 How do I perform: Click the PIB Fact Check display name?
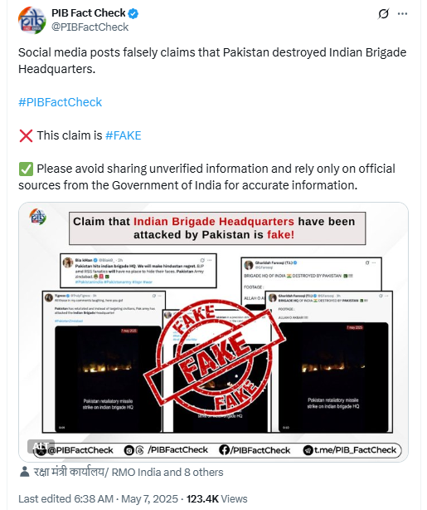click(x=89, y=13)
